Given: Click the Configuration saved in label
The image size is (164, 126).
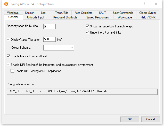Looking at the screenshot, I should click(21, 84).
